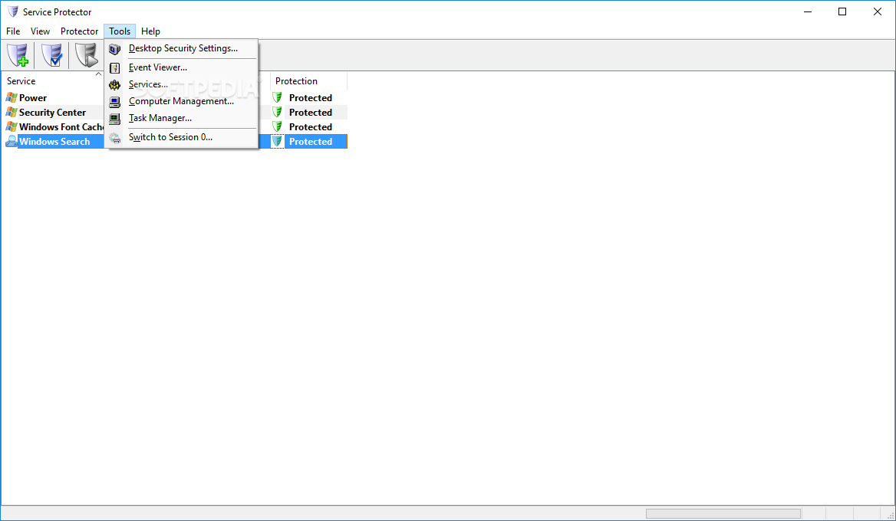Close the Service Protector window

878,11
